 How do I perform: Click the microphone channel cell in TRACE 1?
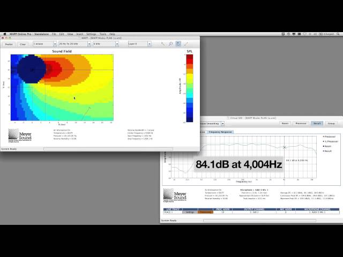pyautogui.click(x=317, y=212)
